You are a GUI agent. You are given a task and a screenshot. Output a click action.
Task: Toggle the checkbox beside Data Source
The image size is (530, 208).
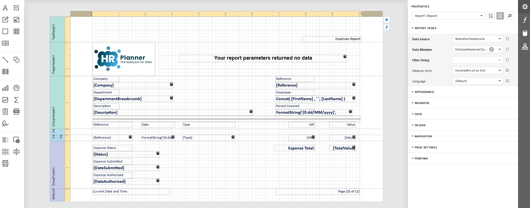pyautogui.click(x=507, y=39)
